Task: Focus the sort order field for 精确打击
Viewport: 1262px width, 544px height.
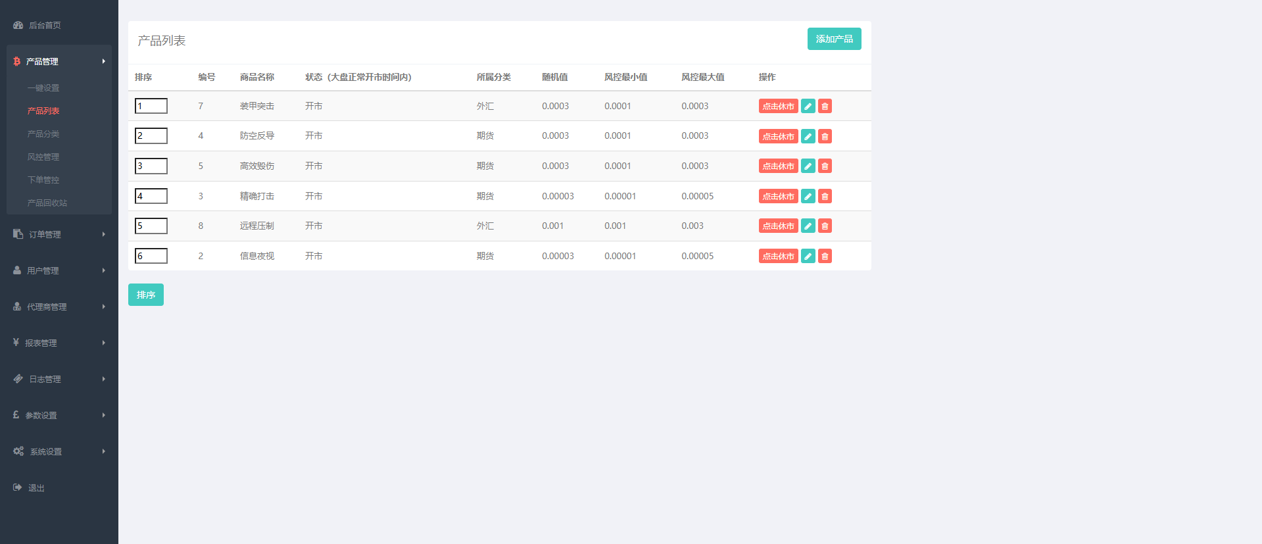Action: point(151,196)
